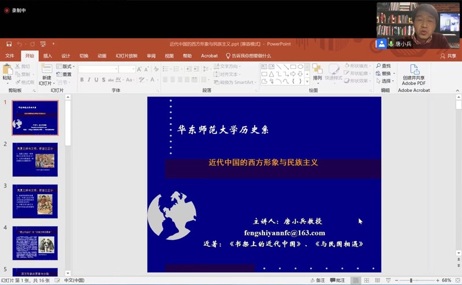Open the 切换 ribbon tab
This screenshot has height=285, width=462.
[x=84, y=55]
